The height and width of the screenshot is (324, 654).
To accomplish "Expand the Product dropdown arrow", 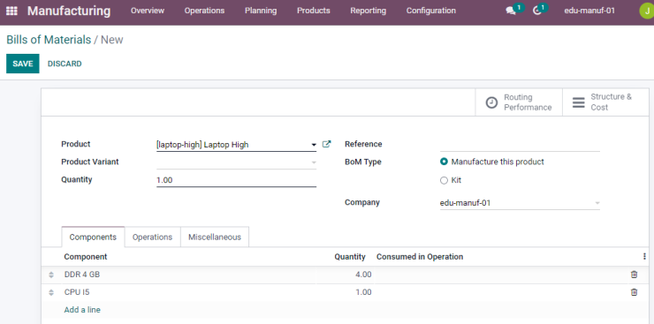I will (314, 145).
